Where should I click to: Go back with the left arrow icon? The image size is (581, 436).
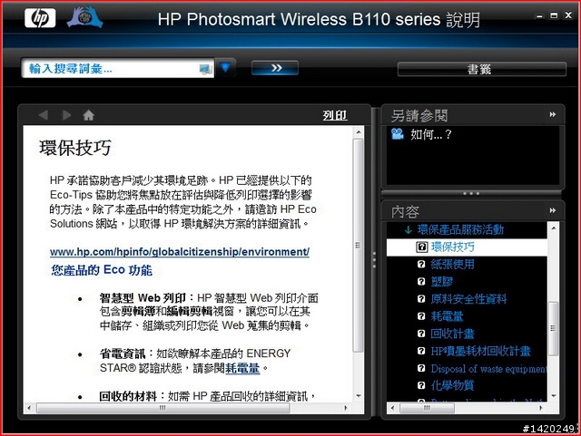coord(44,115)
